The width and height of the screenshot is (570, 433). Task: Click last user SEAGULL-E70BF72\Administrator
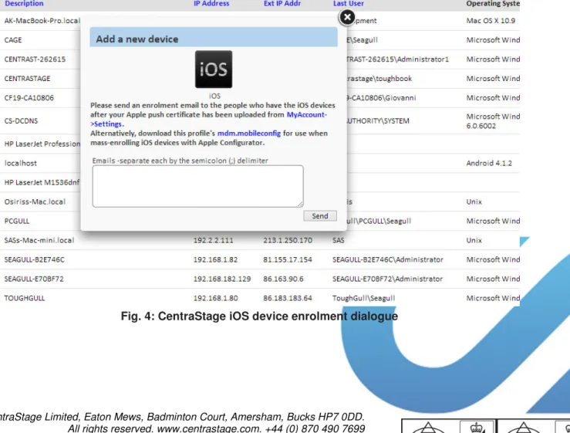(x=387, y=279)
